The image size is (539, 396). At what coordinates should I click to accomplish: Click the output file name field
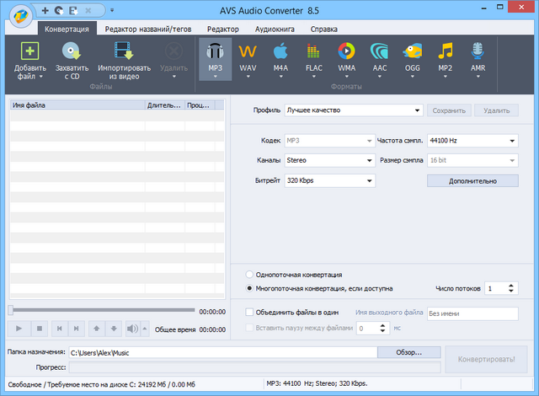point(472,313)
